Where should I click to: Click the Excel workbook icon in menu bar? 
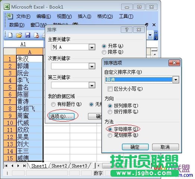[x=10, y=16]
